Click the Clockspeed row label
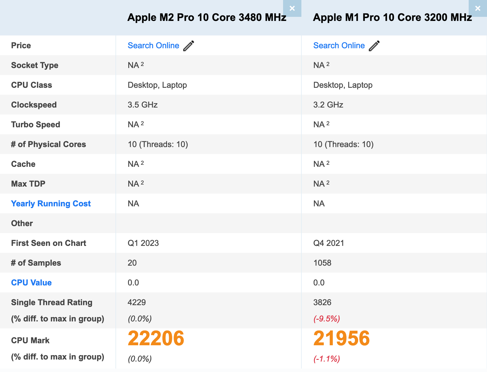The width and height of the screenshot is (487, 372). click(x=34, y=105)
